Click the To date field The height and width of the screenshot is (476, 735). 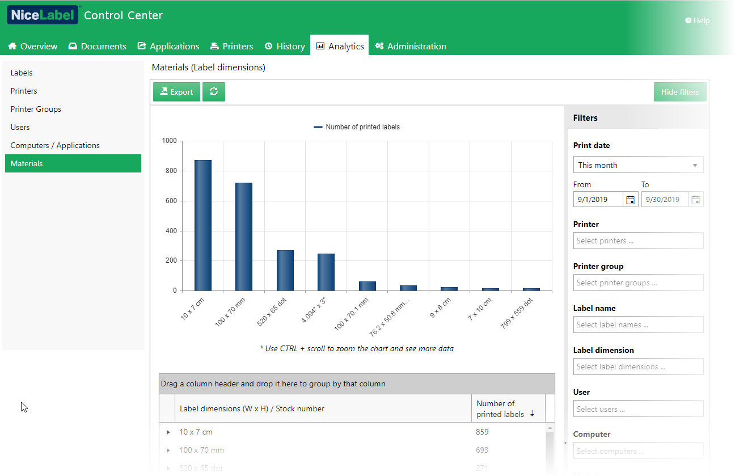665,199
